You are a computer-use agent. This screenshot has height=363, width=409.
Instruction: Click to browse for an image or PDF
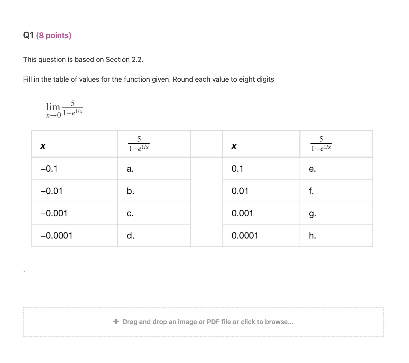tap(208, 322)
